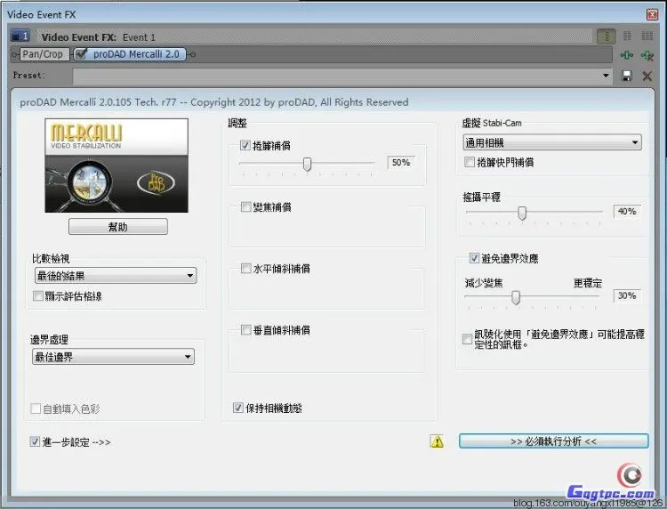Close the Video Event FX window

[652, 14]
